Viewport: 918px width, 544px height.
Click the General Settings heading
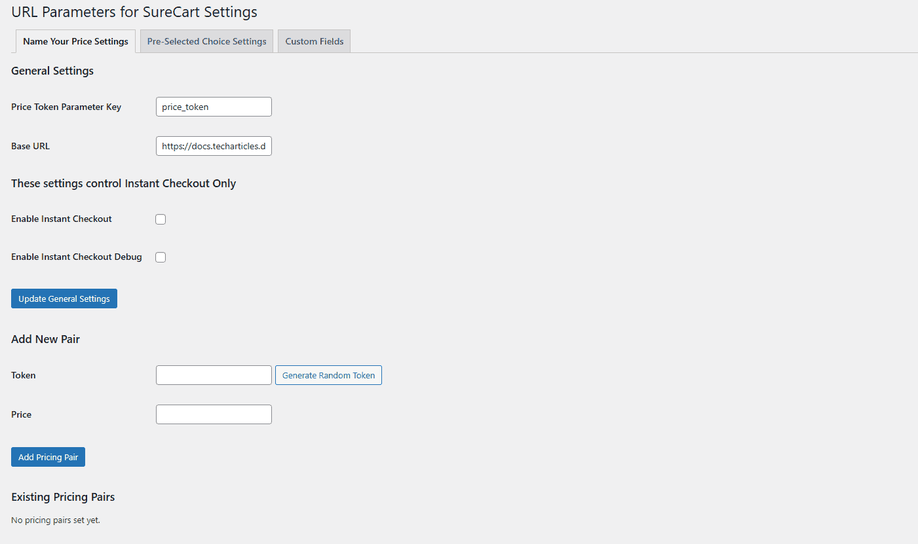pyautogui.click(x=52, y=71)
